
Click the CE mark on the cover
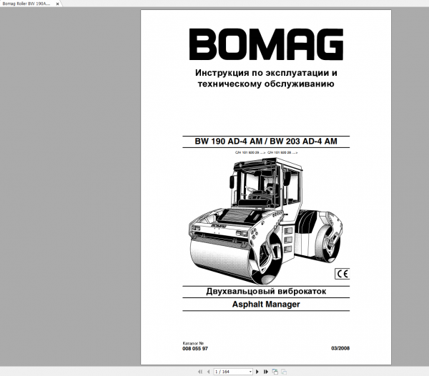342,274
